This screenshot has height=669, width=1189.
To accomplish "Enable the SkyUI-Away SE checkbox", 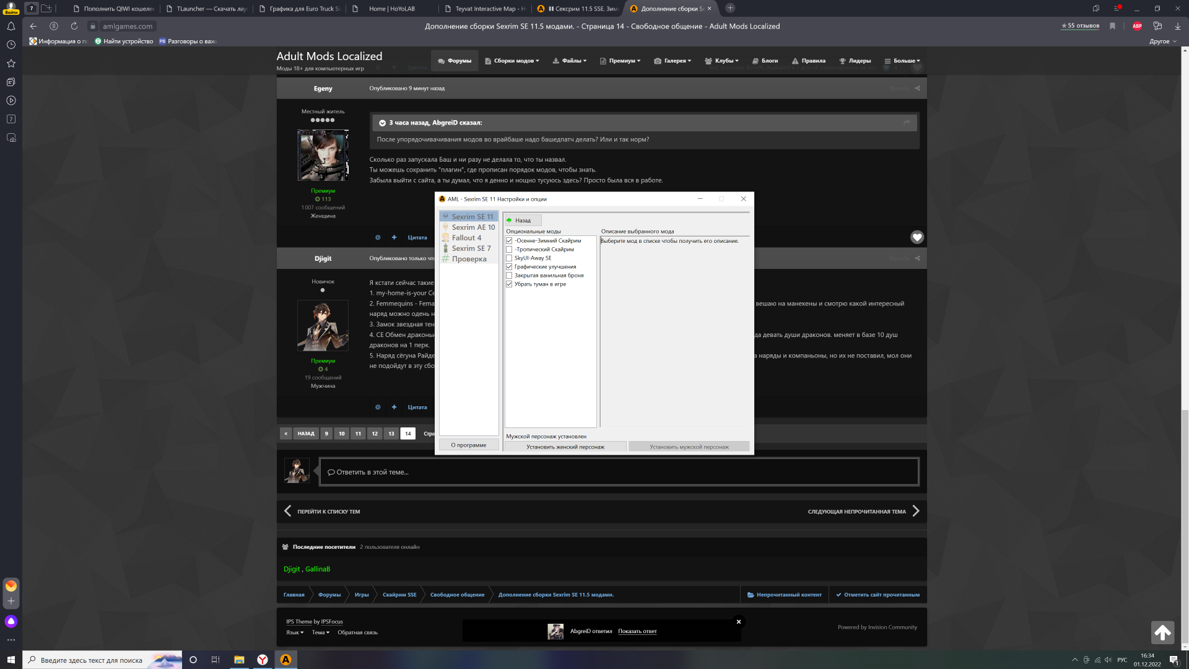I will [x=509, y=258].
